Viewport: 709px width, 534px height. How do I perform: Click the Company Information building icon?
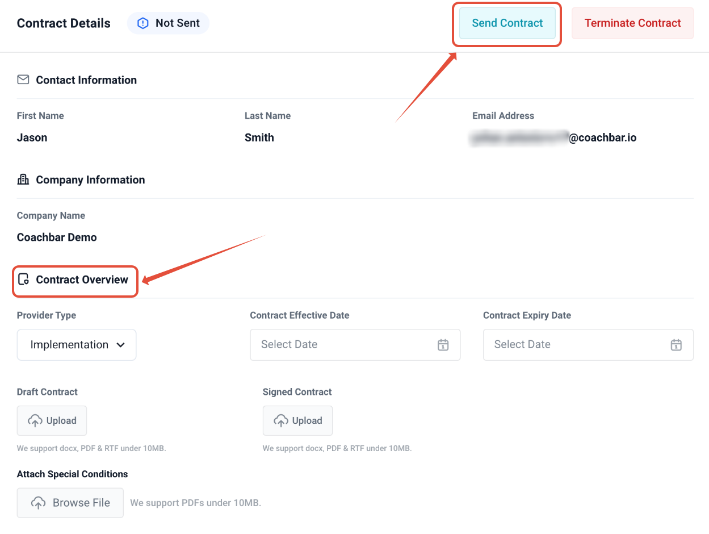(23, 180)
